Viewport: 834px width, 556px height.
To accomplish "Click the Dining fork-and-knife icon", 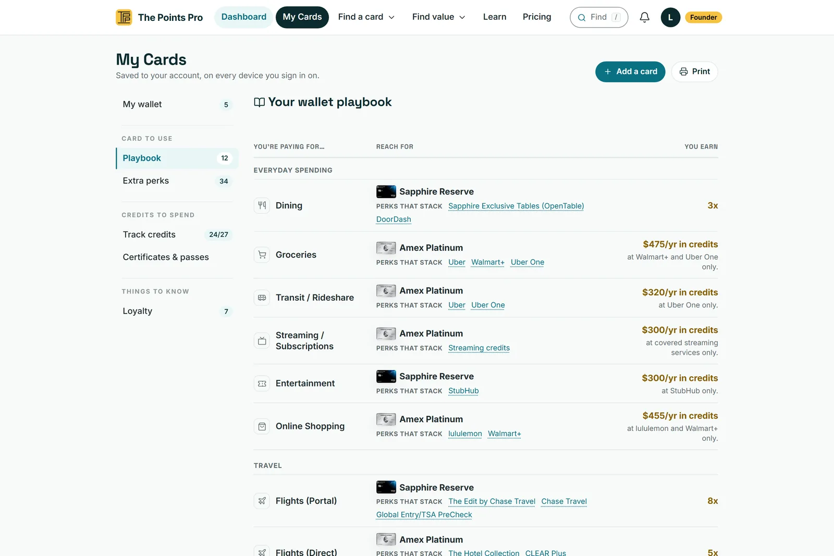I will pos(262,205).
